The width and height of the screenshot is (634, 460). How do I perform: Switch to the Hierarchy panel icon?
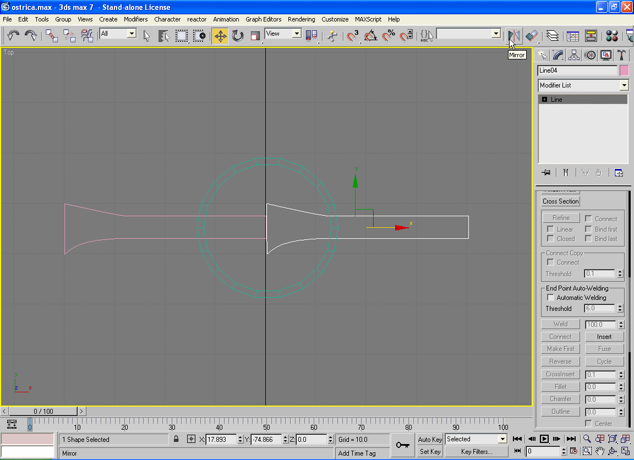pyautogui.click(x=574, y=55)
